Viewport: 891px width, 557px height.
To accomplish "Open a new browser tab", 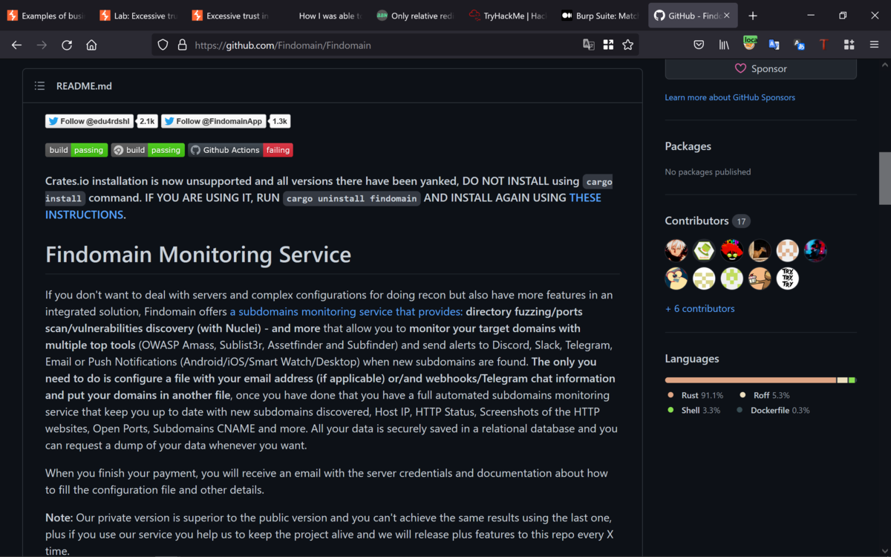I will (x=753, y=16).
